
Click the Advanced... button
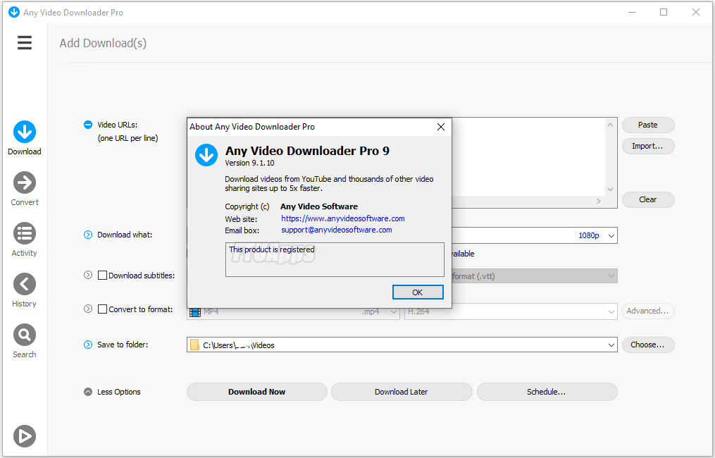point(648,311)
